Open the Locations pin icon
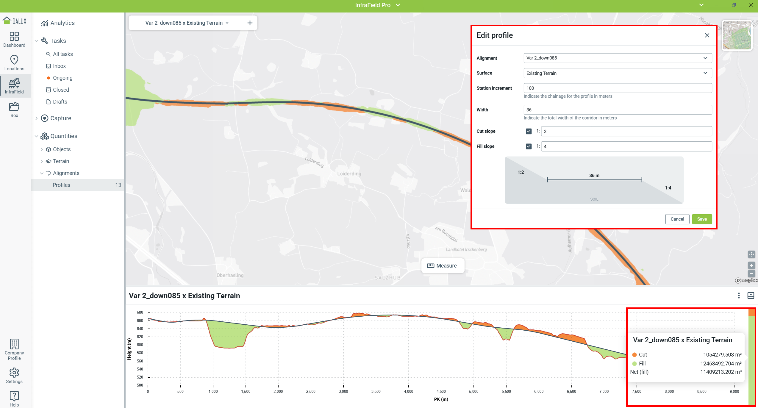This screenshot has width=758, height=408. [x=14, y=60]
